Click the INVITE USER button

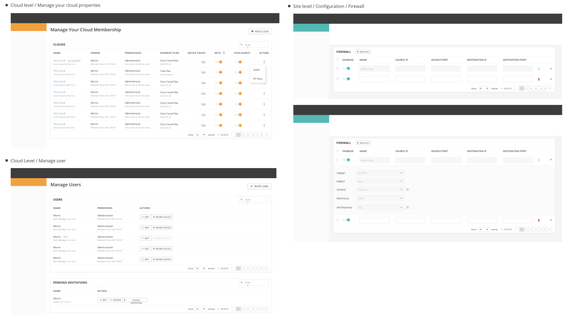click(x=259, y=186)
